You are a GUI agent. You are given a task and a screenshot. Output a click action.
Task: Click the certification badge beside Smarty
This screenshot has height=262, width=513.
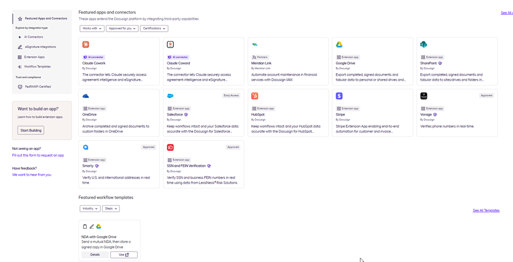click(x=97, y=166)
